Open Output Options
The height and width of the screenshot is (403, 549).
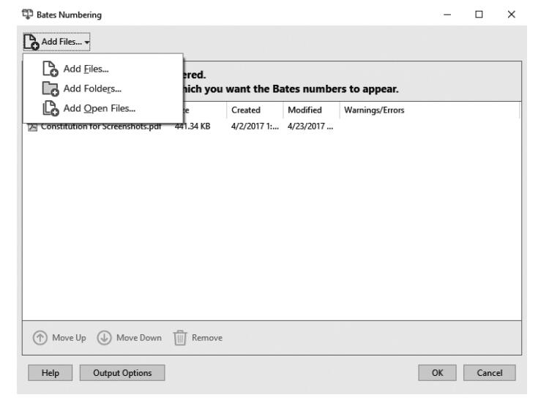[122, 372]
